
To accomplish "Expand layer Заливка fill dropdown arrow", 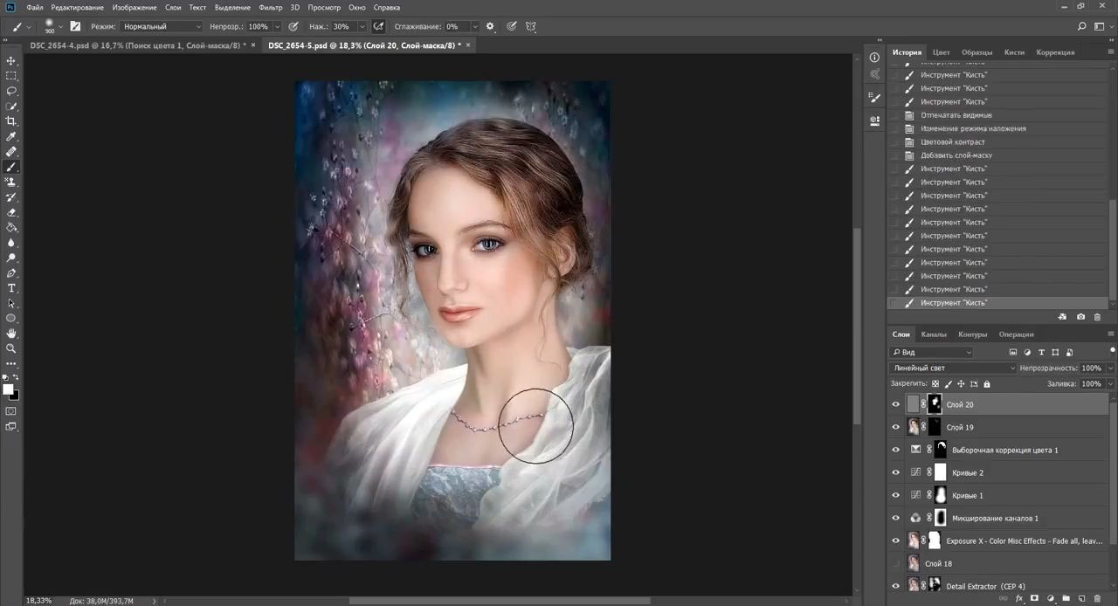I will [x=1109, y=383].
